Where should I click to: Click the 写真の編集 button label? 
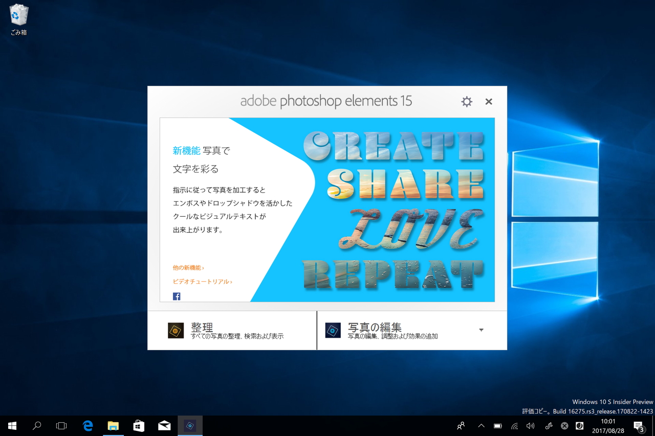point(375,327)
